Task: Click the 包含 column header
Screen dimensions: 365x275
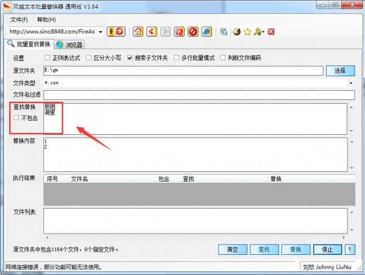Action: (x=168, y=179)
